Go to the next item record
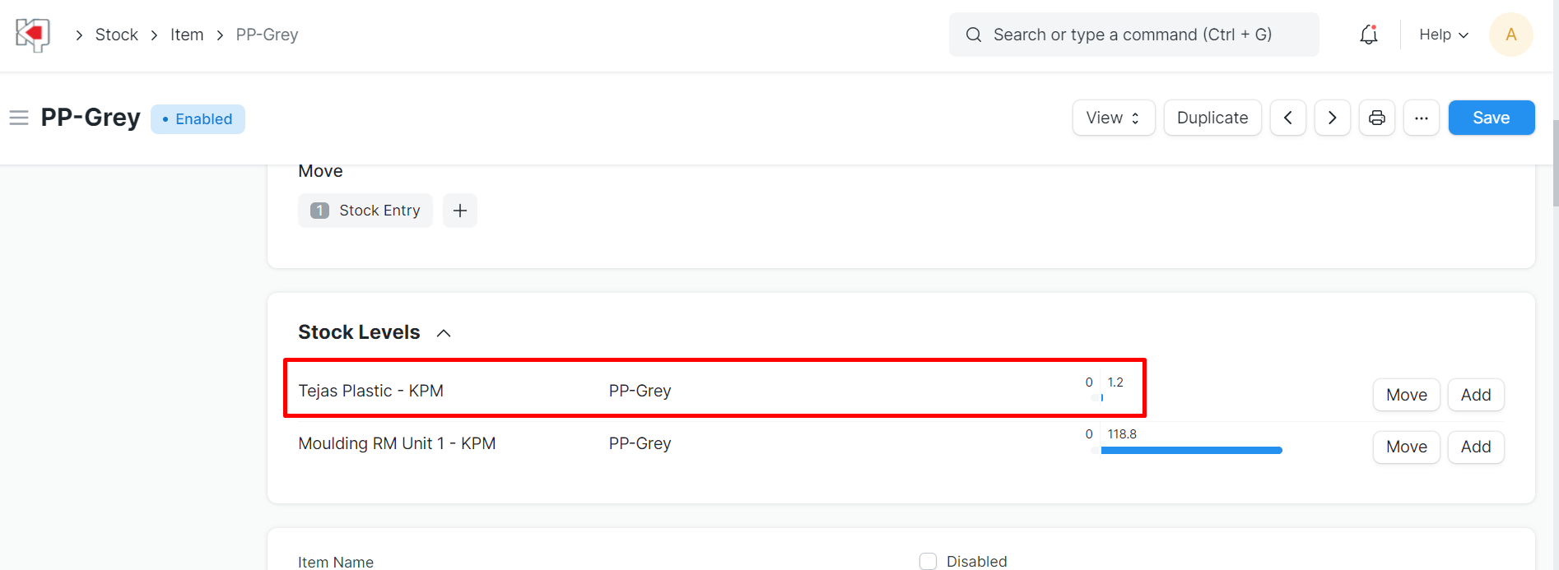The width and height of the screenshot is (1559, 570). click(1333, 118)
